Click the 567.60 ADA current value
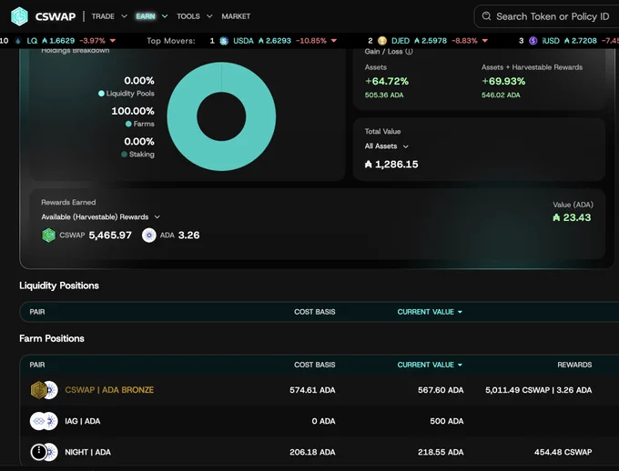This screenshot has height=471, width=619. point(441,390)
